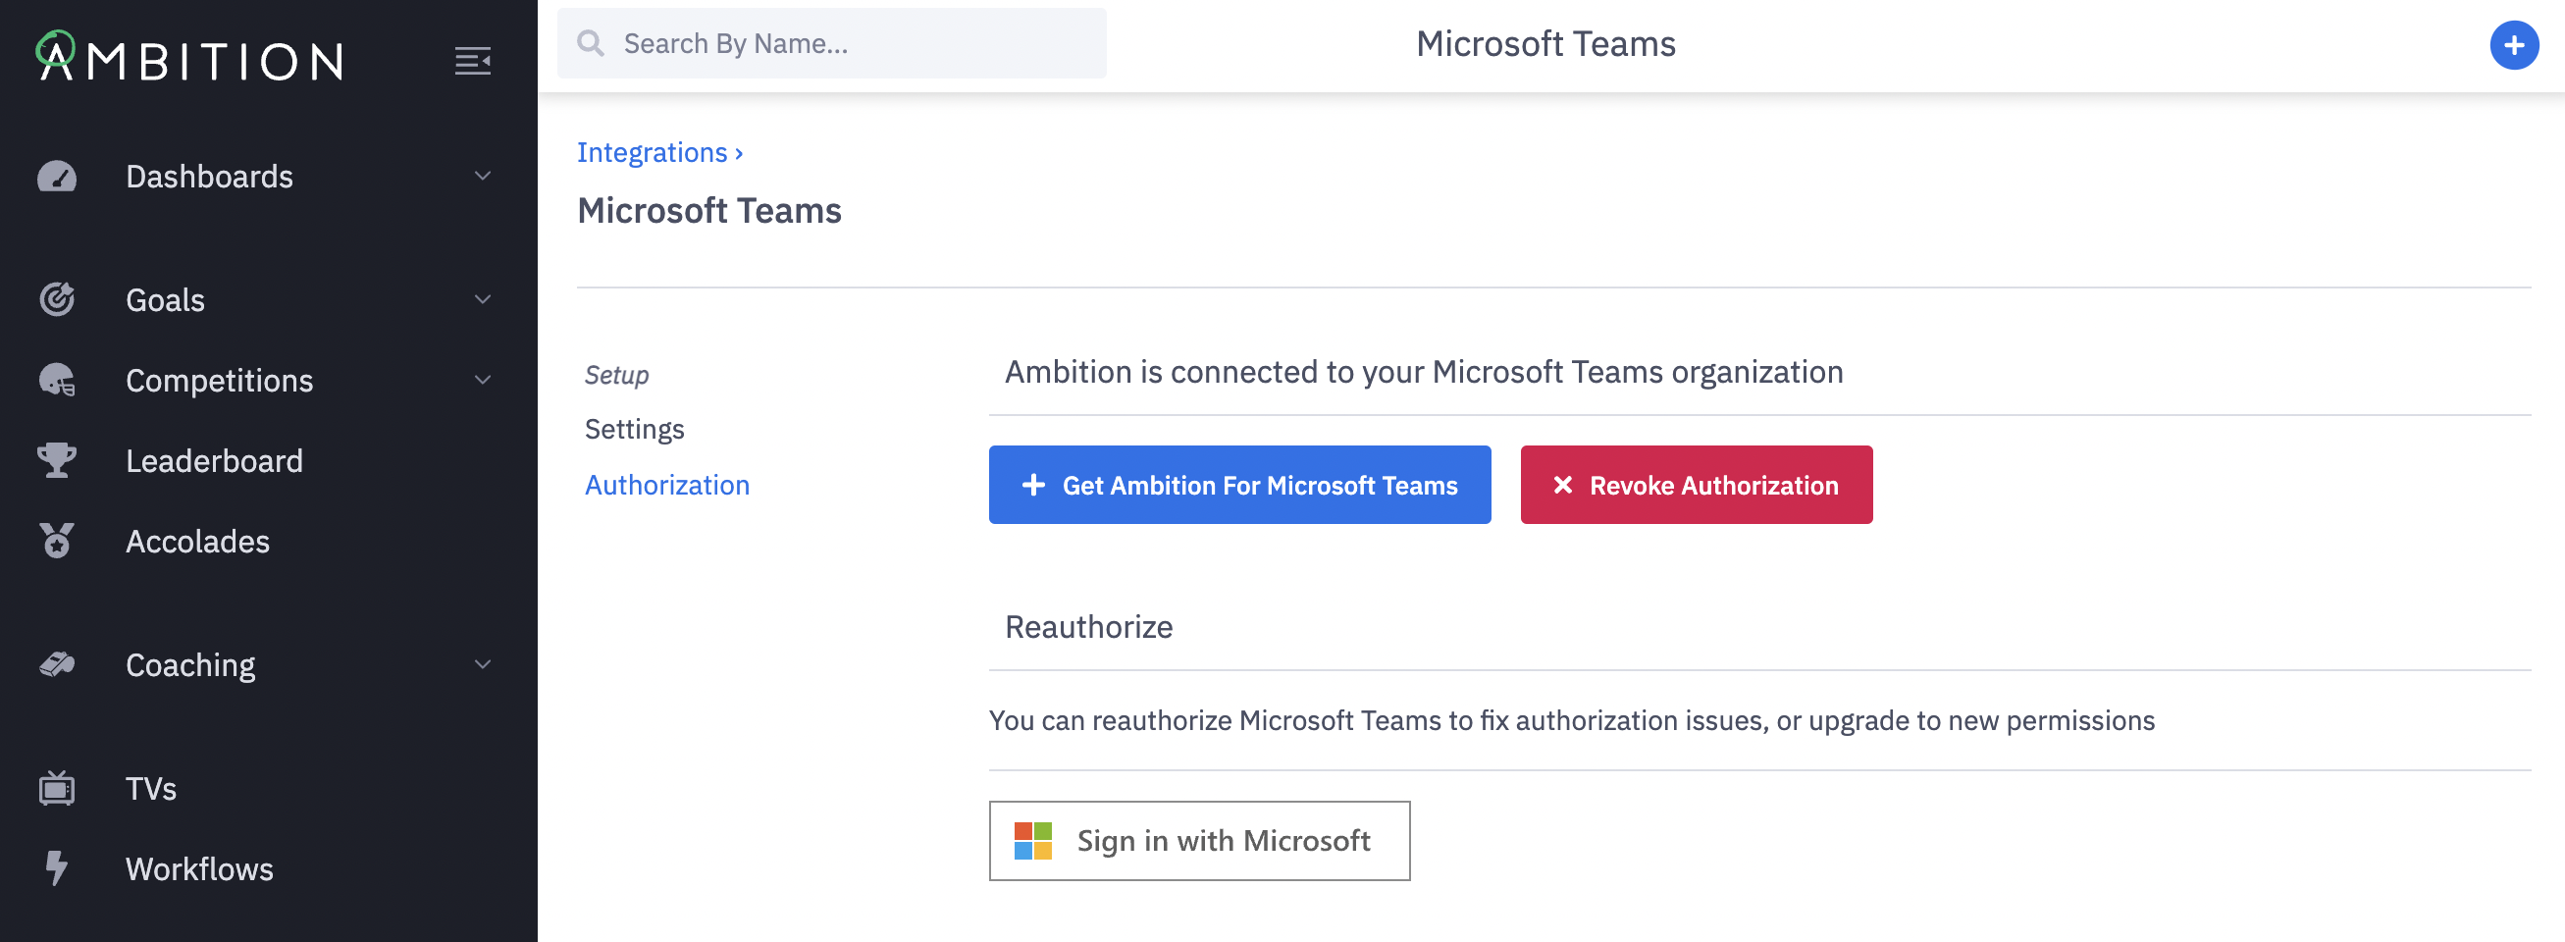Click Sign in with Microsoft button
This screenshot has height=942, width=2565.
(x=1199, y=842)
